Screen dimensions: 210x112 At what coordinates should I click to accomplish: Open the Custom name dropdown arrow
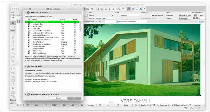pyautogui.click(x=112, y=15)
